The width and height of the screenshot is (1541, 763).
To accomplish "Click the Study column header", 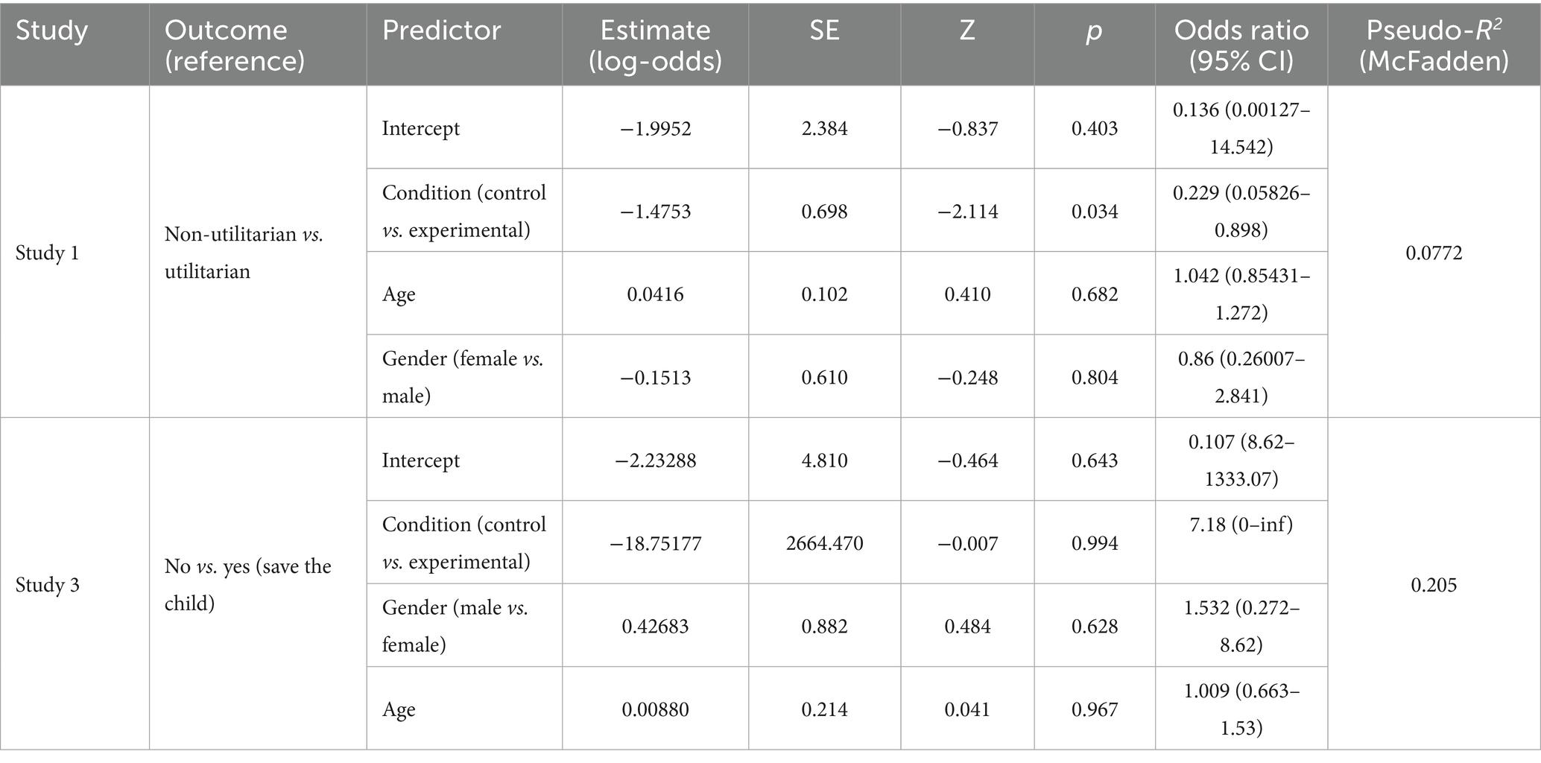I will [x=52, y=31].
